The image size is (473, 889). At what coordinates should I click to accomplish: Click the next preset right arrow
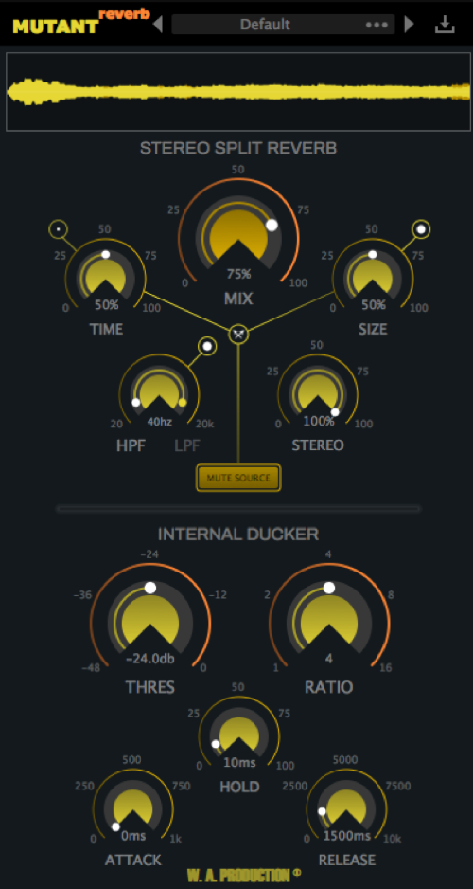click(x=409, y=25)
